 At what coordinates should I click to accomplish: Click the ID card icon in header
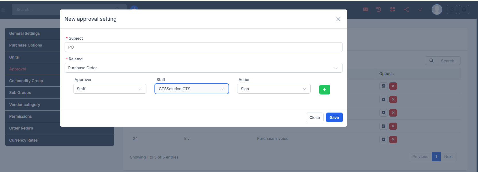(365, 9)
